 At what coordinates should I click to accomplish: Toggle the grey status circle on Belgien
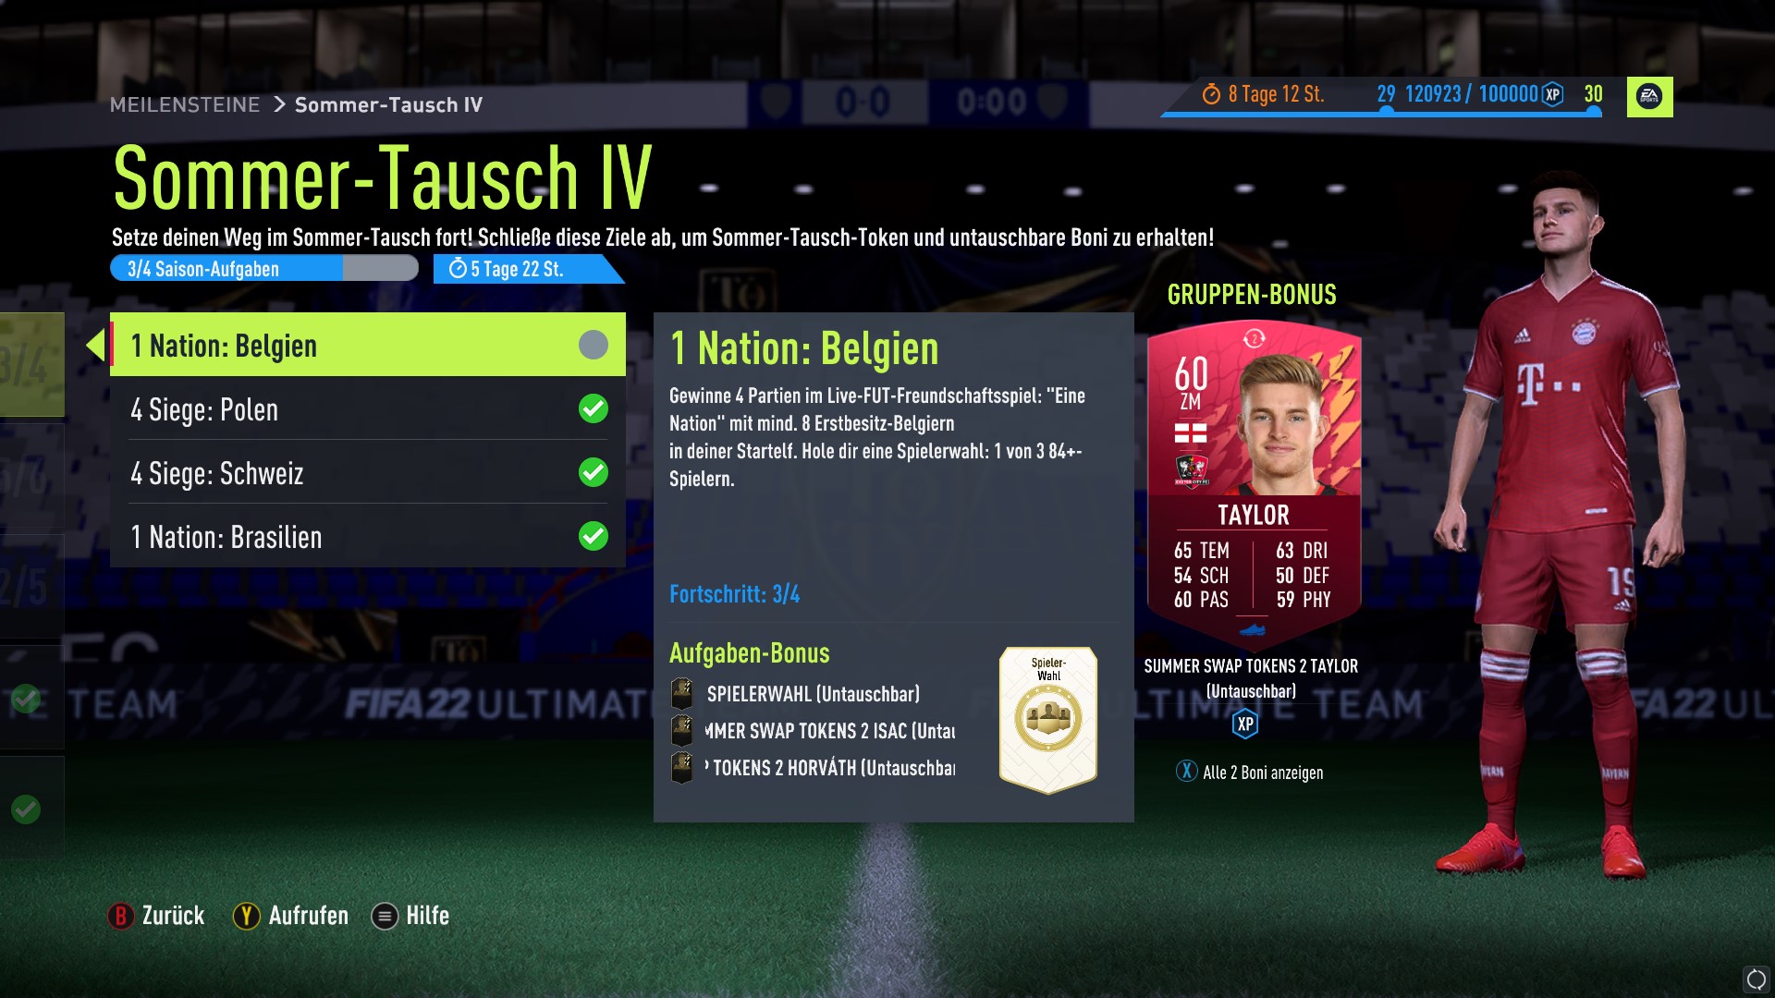coord(594,345)
